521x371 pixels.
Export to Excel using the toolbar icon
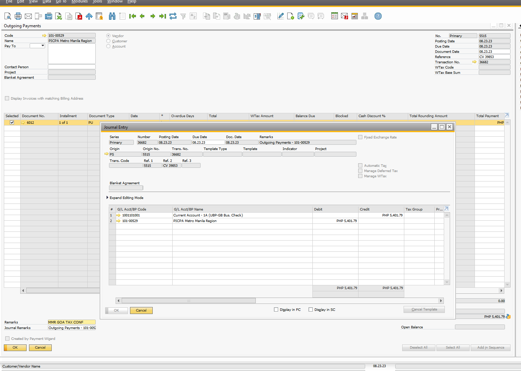coord(59,16)
